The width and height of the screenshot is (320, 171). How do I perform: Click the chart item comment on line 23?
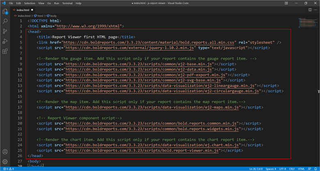pos(145,139)
